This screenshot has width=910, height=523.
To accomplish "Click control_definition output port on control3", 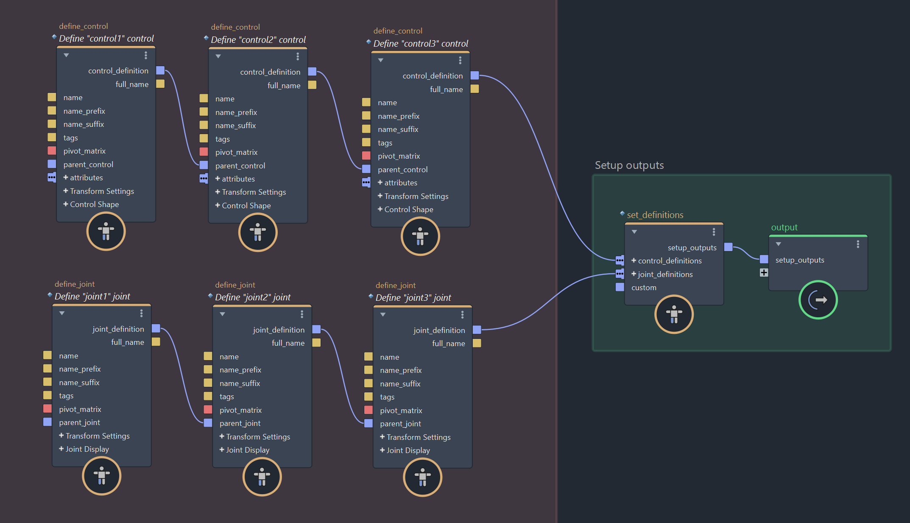I will point(475,76).
